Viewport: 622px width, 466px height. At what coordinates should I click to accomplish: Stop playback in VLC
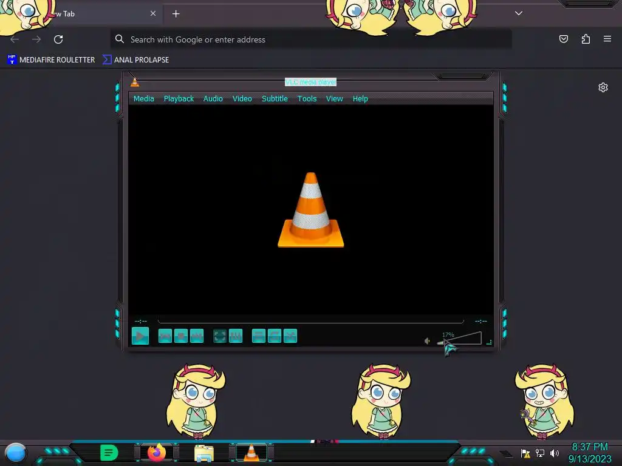pos(181,336)
